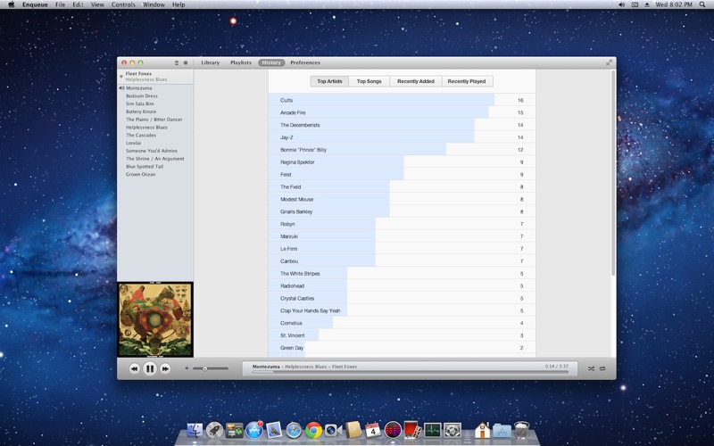Screen dimensions: 714x446
Task: Open the Home folder in the Dock
Action: point(482,430)
